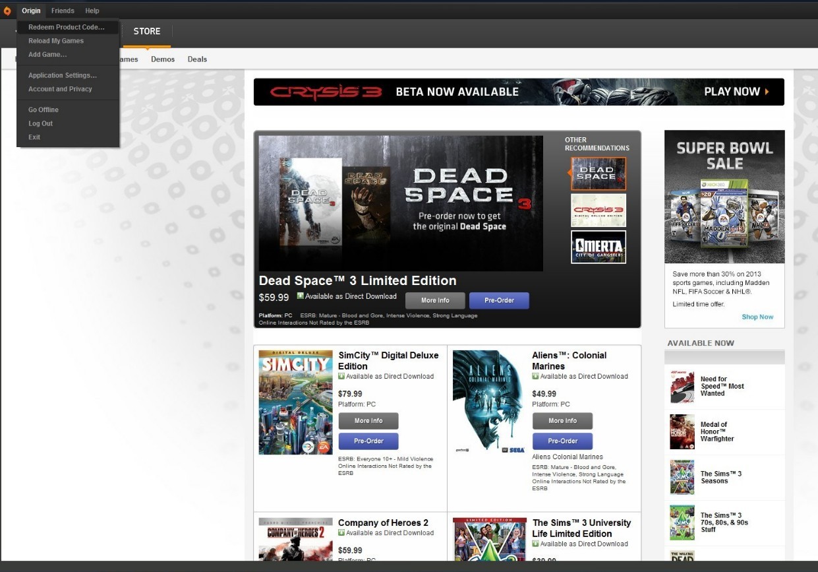Open the Deals store section

coord(197,59)
